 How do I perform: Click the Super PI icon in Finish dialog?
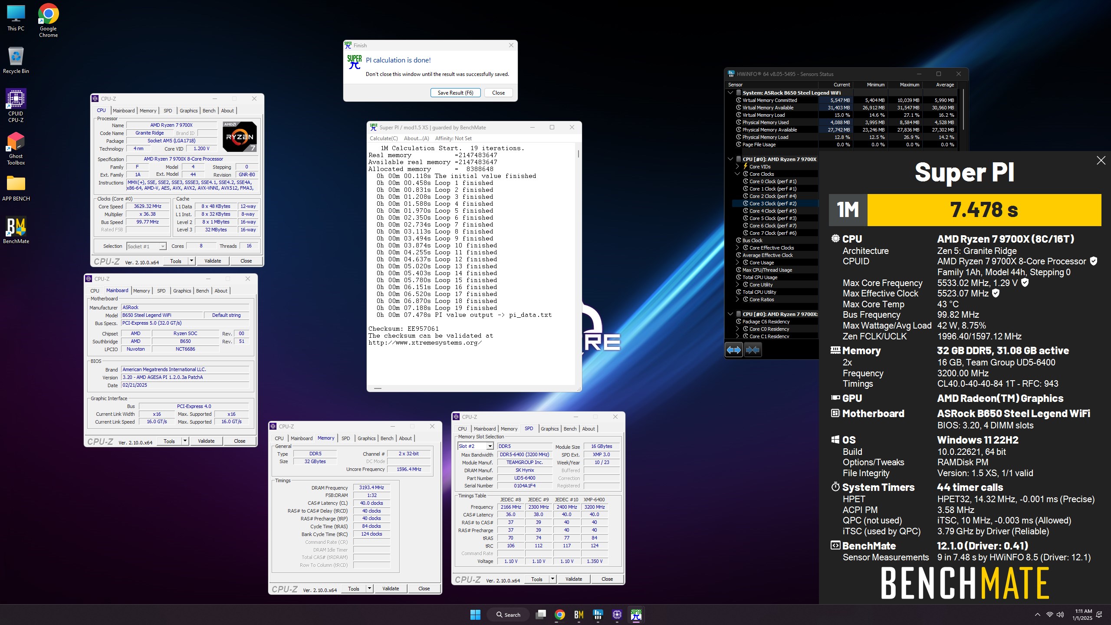[354, 62]
